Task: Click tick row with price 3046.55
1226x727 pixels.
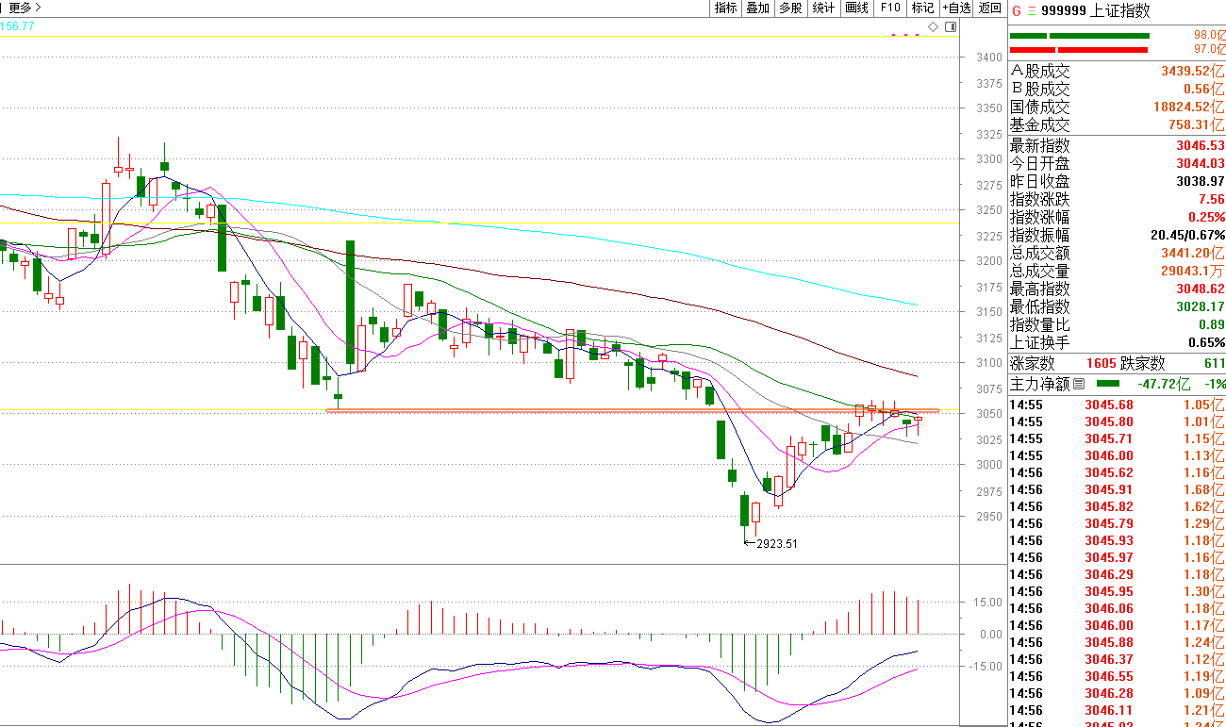Action: 1117,676
